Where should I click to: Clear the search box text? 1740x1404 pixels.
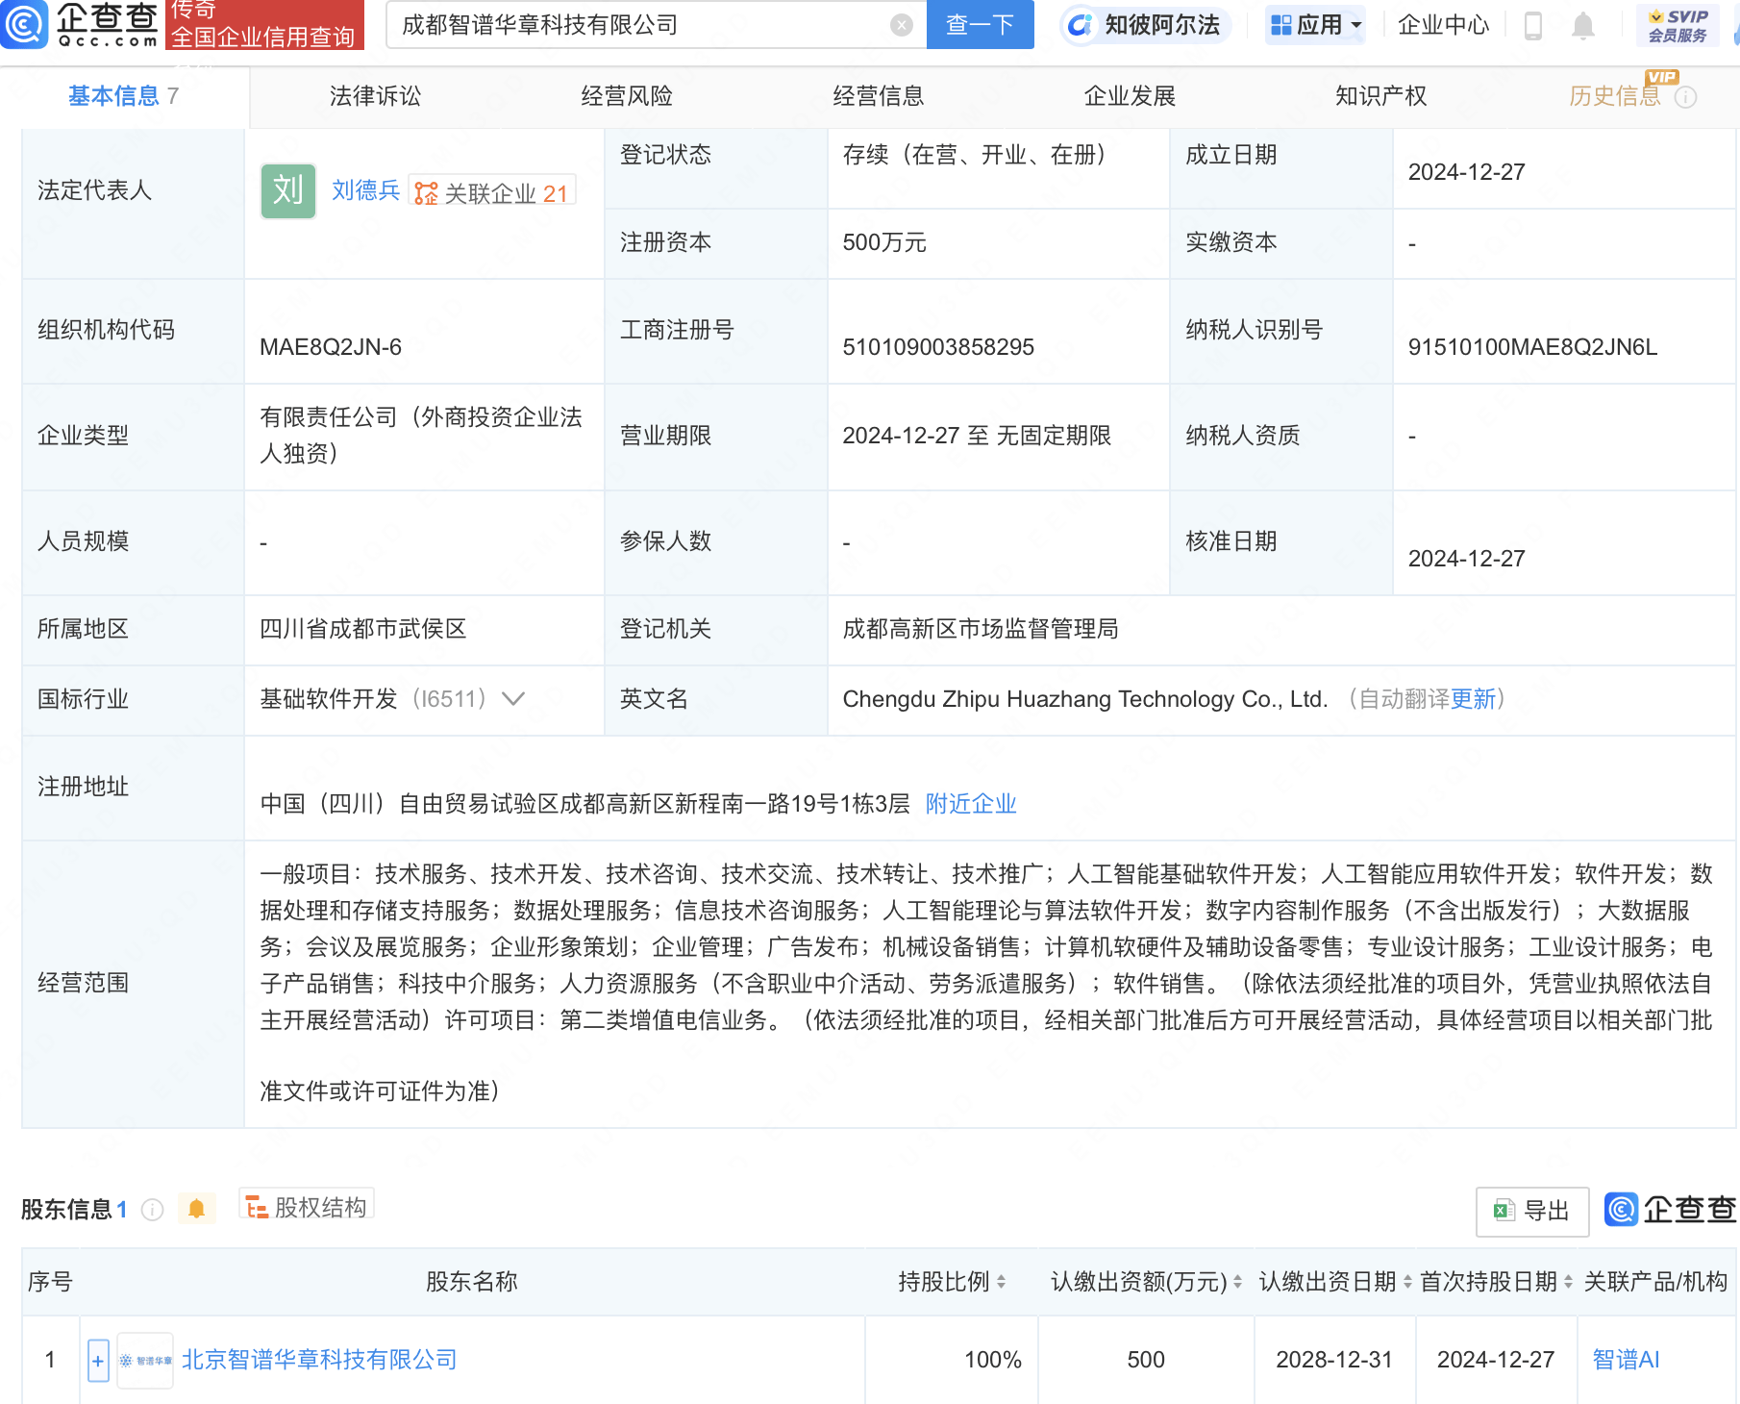point(901,25)
